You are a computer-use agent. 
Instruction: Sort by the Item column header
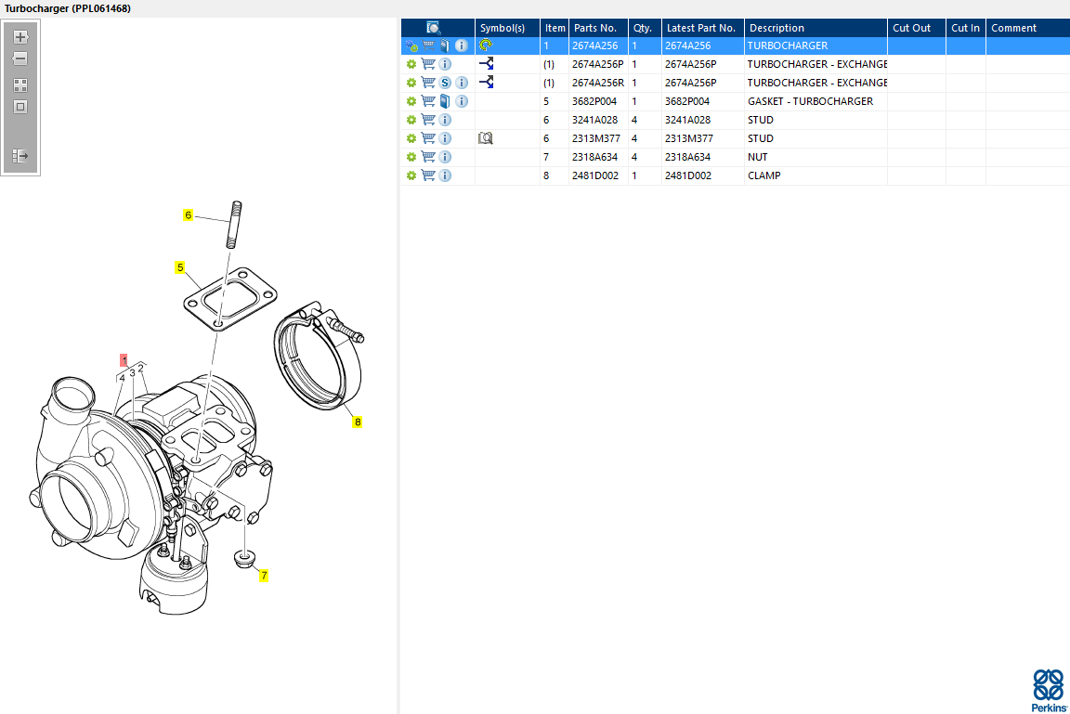tap(555, 28)
